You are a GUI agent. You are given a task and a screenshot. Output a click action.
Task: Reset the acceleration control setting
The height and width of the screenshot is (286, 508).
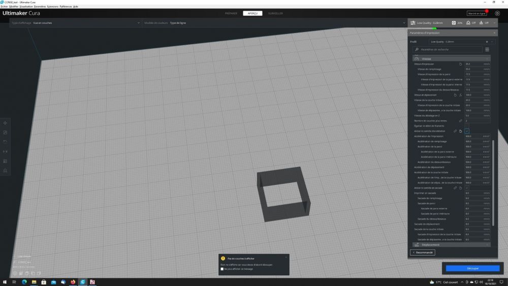460,131
